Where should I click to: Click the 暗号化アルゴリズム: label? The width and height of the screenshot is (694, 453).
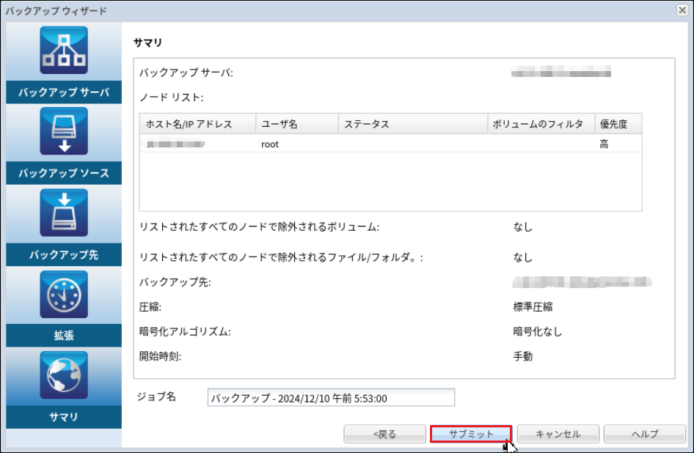(185, 331)
